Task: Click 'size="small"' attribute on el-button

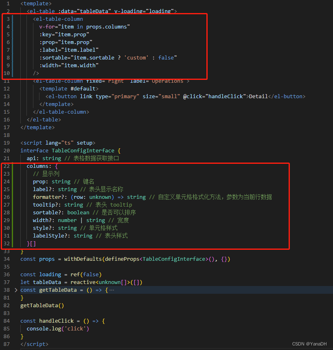Action: [x=161, y=97]
